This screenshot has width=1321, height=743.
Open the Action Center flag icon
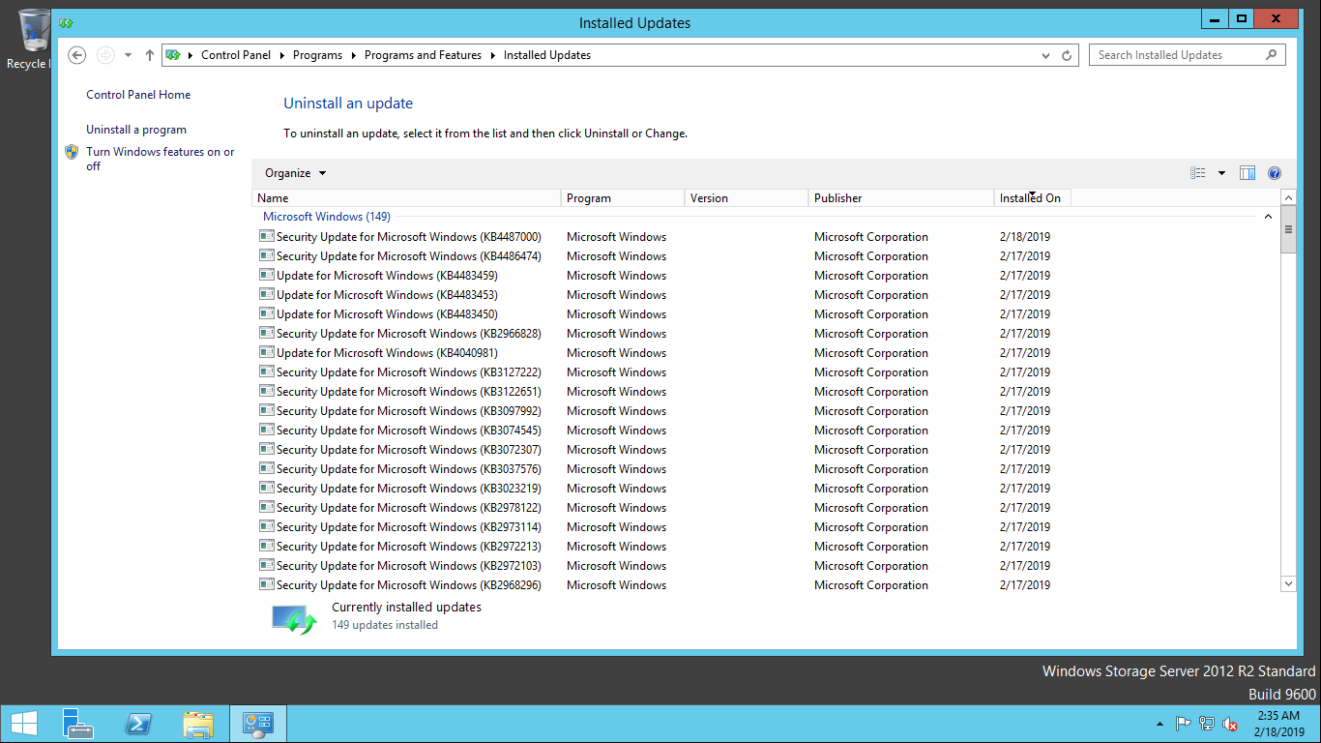tap(1183, 724)
